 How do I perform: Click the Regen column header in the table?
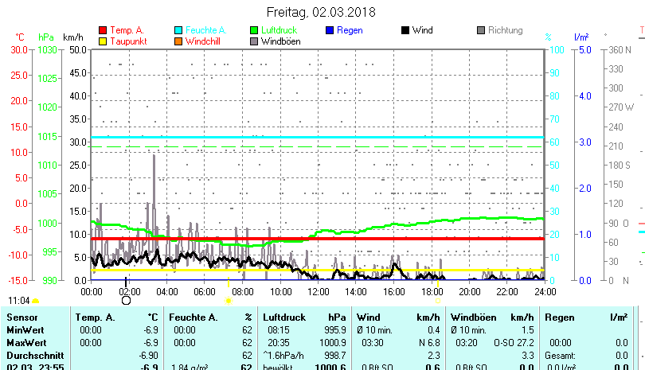[560, 317]
